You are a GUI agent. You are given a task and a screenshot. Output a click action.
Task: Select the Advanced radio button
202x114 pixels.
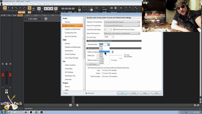86,93
